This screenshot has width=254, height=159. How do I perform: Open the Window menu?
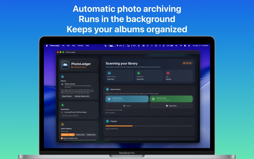point(81,46)
